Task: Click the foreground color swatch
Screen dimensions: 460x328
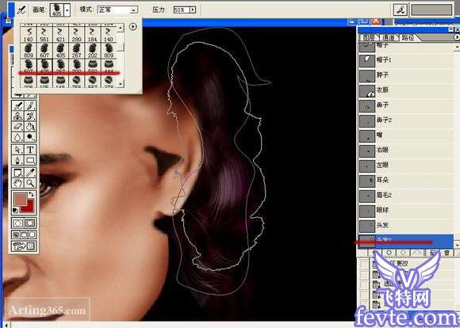Action: click(21, 200)
